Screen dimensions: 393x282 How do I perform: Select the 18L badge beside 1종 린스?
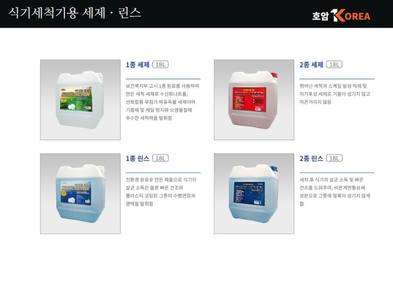click(x=160, y=158)
